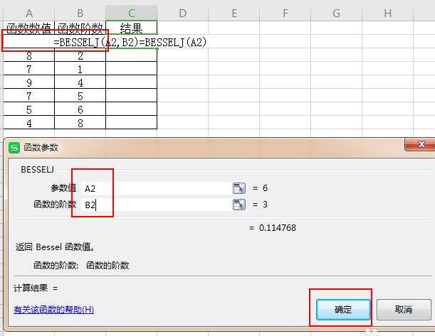Screen dimensions: 435x336
Task: Select the cell containing 4 in column A
Action: pyautogui.click(x=29, y=123)
